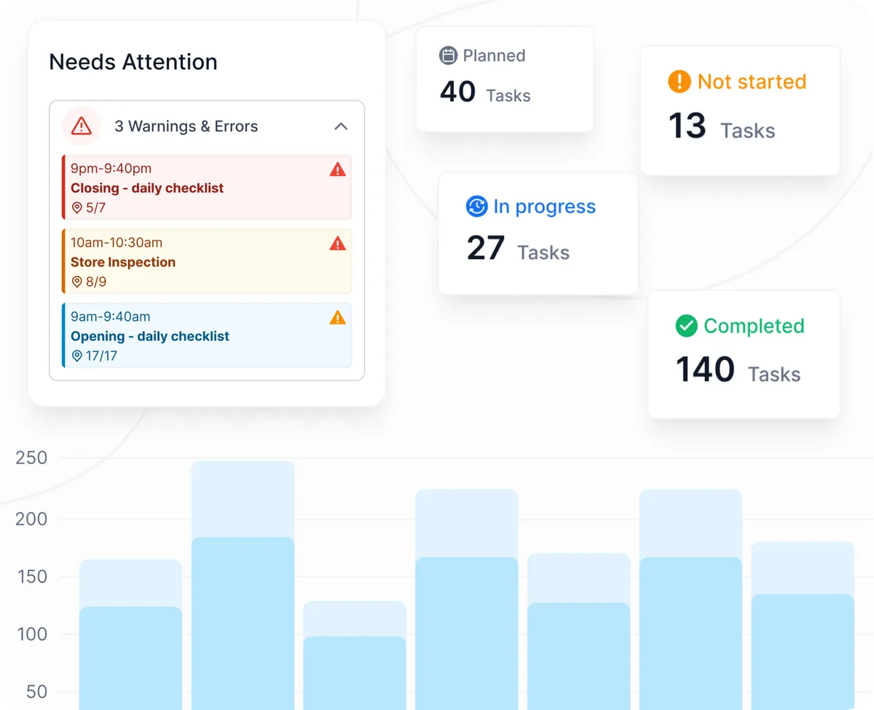Screen dimensions: 874x710
Task: Click the tallest bar in the chart
Action: [x=243, y=582]
